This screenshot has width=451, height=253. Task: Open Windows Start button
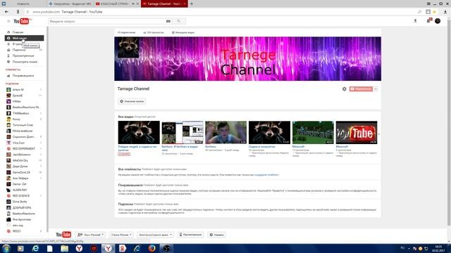[6, 248]
